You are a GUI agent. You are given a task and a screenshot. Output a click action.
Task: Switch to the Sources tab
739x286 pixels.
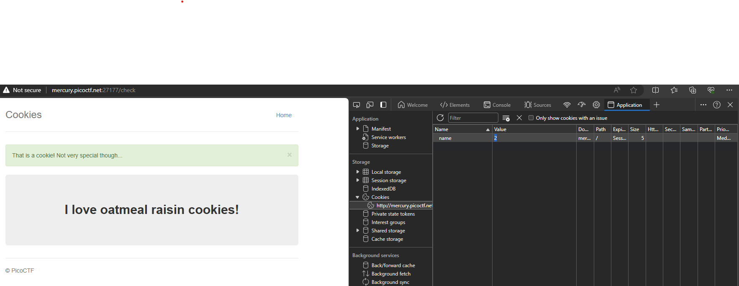tap(538, 105)
